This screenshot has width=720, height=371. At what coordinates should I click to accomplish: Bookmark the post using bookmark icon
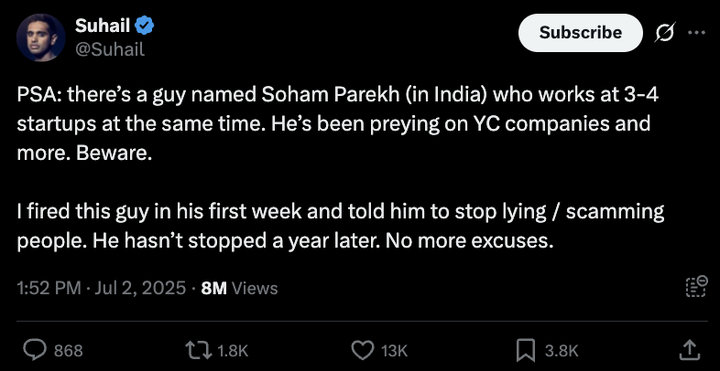pyautogui.click(x=526, y=348)
